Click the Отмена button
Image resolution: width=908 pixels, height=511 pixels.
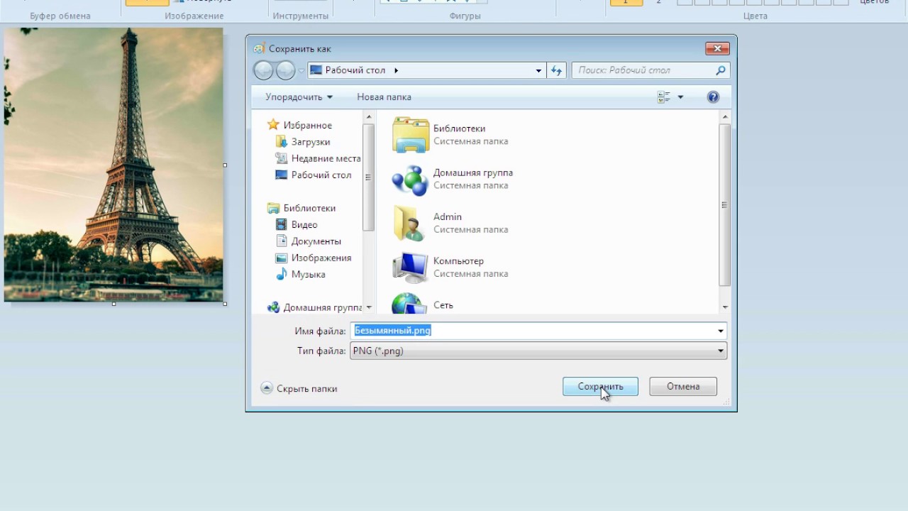coord(683,387)
